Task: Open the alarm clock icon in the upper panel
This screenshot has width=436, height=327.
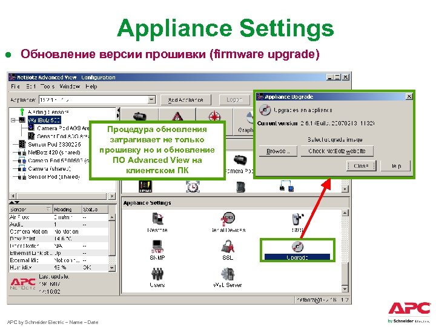Action: [x=193, y=187]
